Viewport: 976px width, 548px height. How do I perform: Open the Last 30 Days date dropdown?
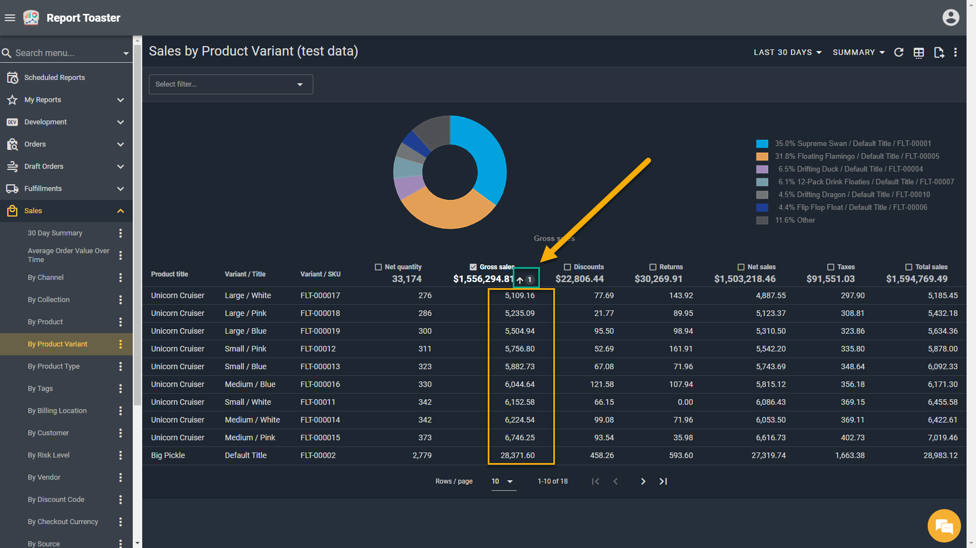point(787,52)
